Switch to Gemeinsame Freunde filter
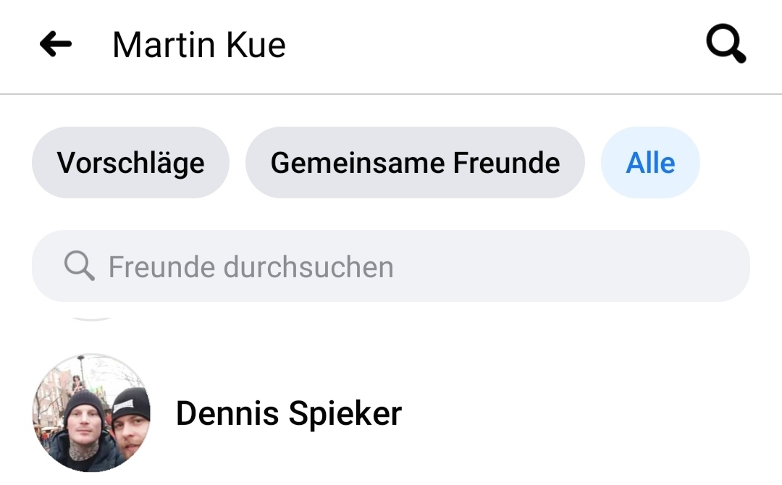Viewport: 782px width, 485px height. (x=415, y=163)
